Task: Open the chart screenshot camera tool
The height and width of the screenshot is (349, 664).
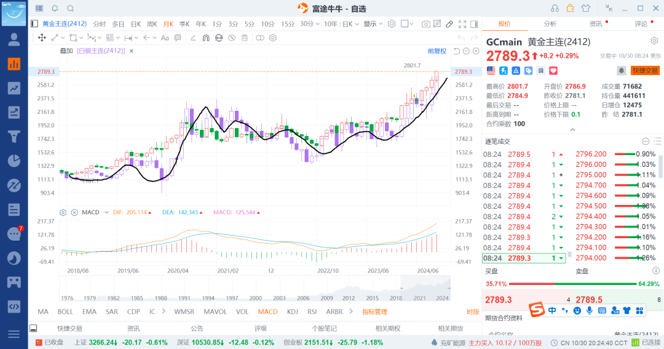Action: (x=426, y=24)
